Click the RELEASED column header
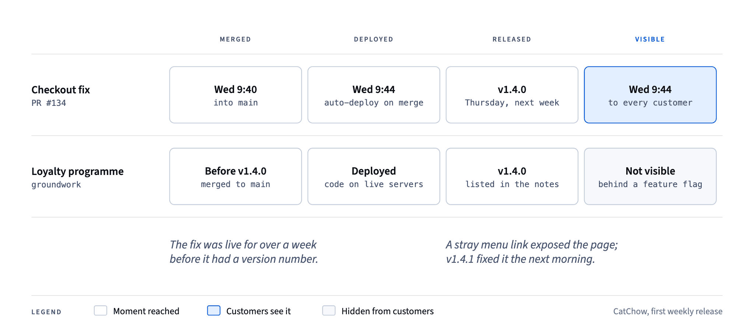The height and width of the screenshot is (333, 754). coord(512,39)
